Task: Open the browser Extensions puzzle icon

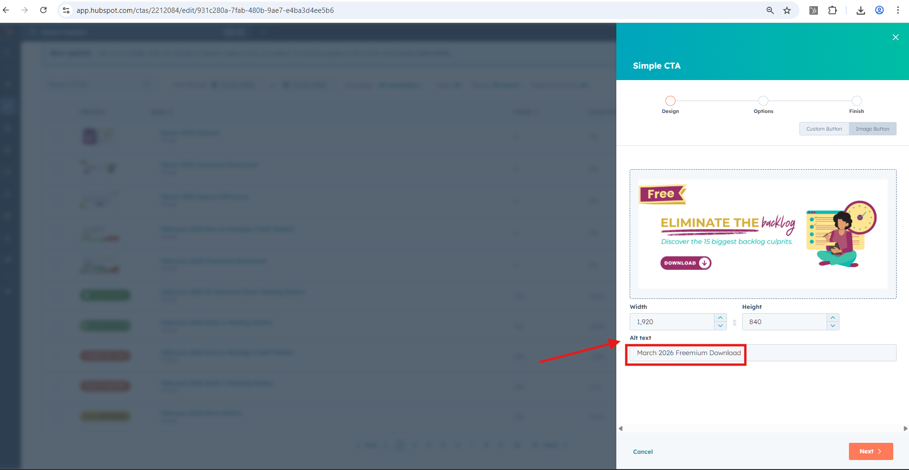Action: pos(832,10)
